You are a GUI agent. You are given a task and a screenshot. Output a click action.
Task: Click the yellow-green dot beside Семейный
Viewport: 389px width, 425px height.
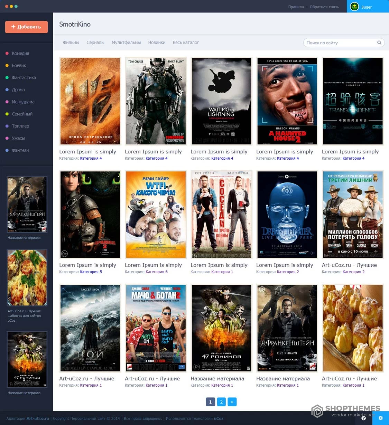(x=7, y=114)
